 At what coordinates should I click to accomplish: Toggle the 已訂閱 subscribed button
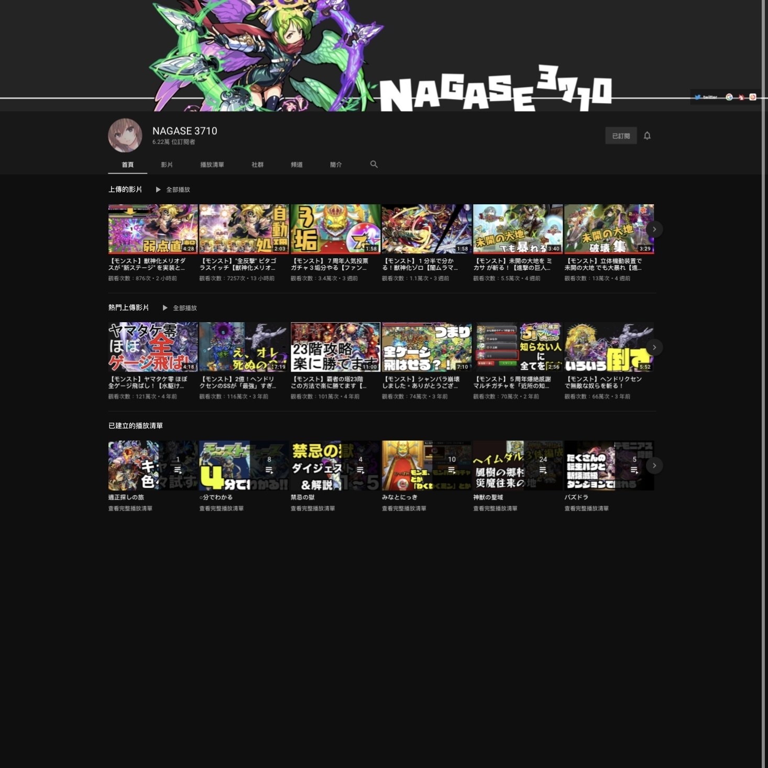tap(621, 136)
